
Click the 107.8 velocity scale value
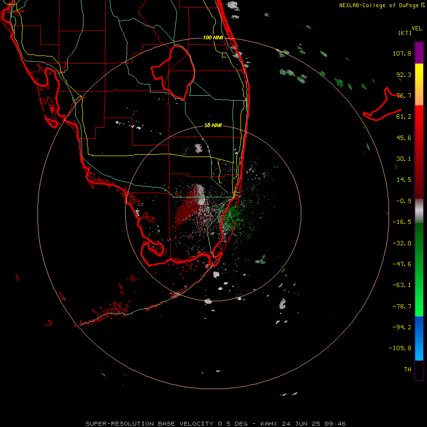402,53
